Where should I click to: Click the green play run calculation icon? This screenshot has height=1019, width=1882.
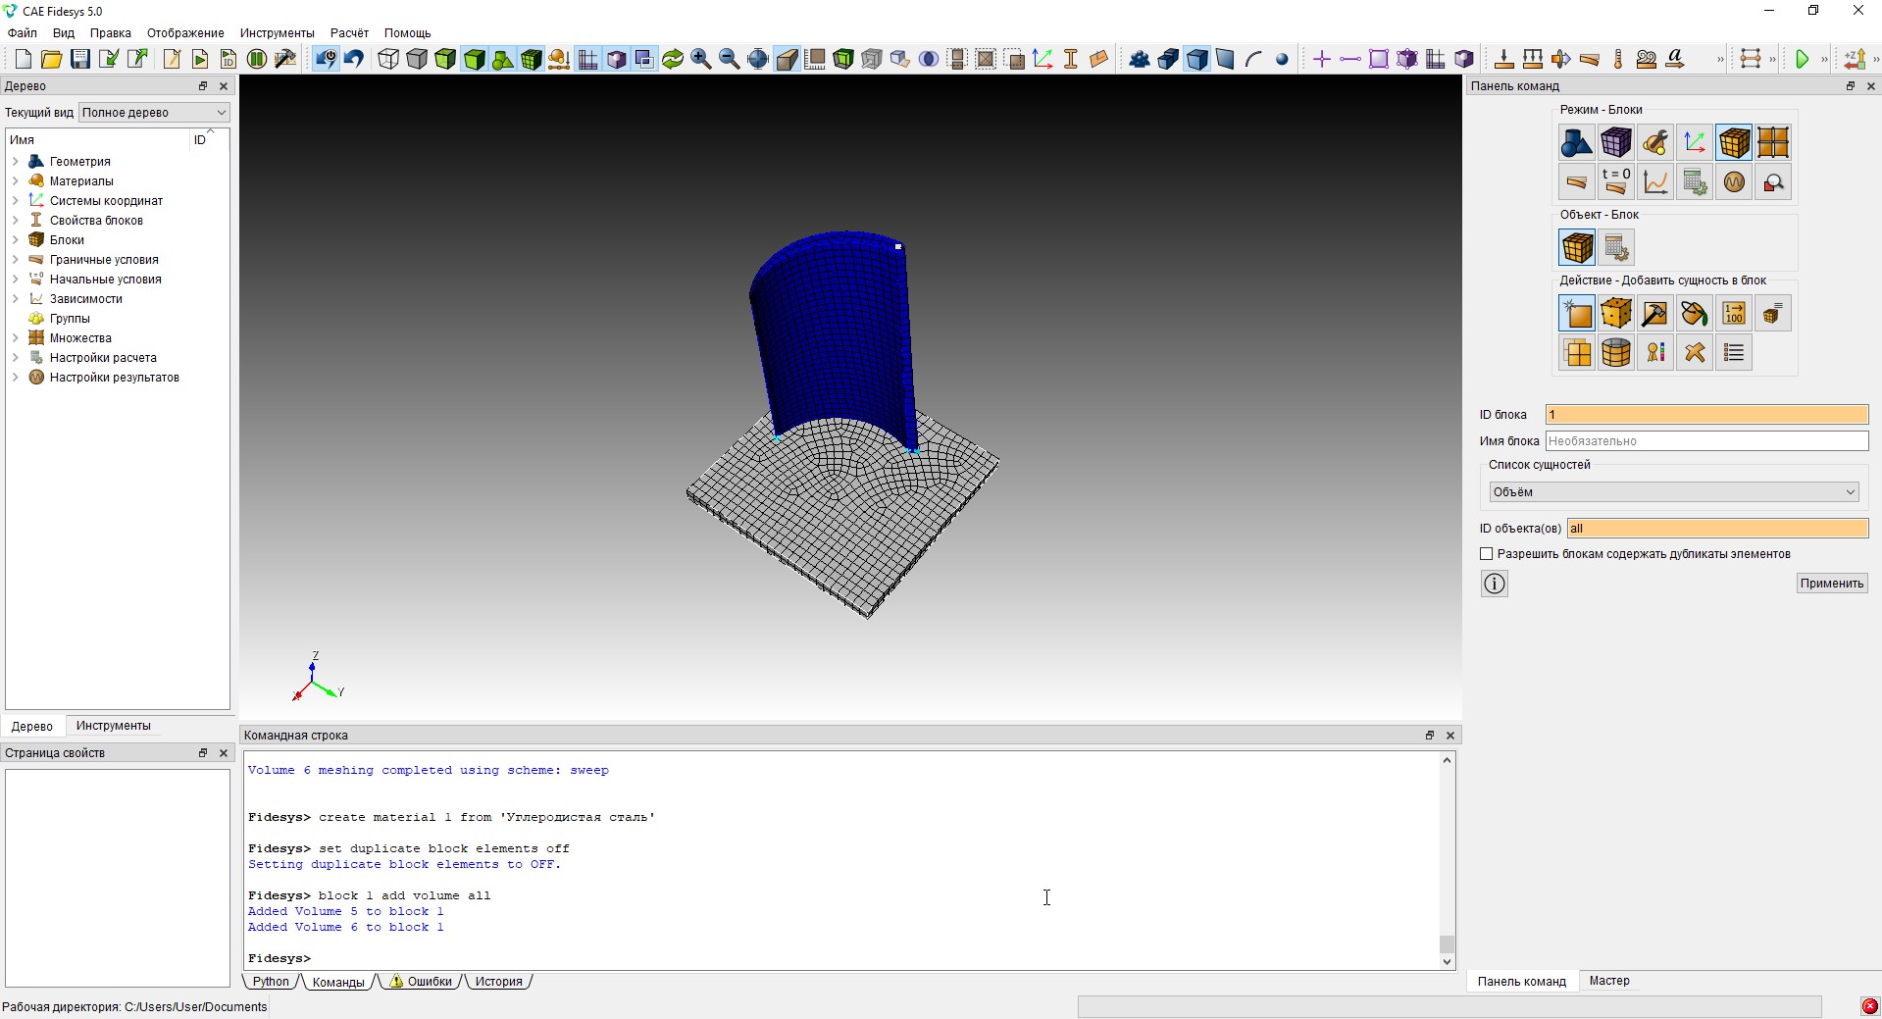pos(1802,60)
